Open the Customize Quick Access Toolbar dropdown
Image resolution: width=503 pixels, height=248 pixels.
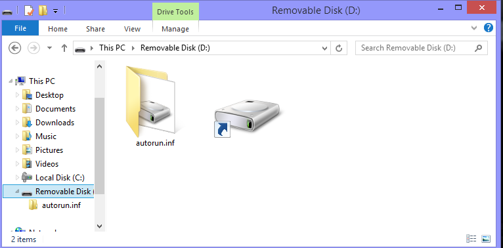[56, 11]
